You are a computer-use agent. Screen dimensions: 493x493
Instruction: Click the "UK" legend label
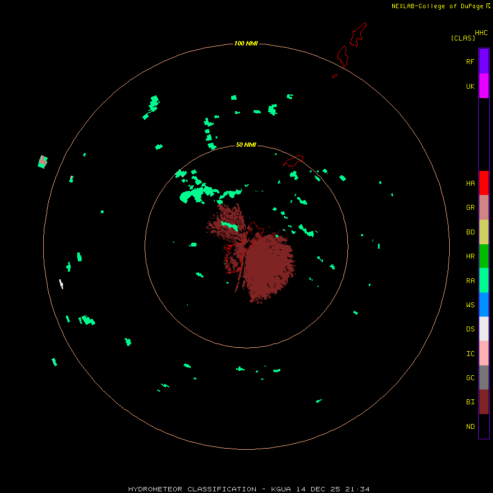(471, 86)
